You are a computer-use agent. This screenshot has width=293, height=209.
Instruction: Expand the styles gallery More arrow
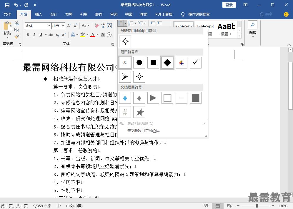239,36
